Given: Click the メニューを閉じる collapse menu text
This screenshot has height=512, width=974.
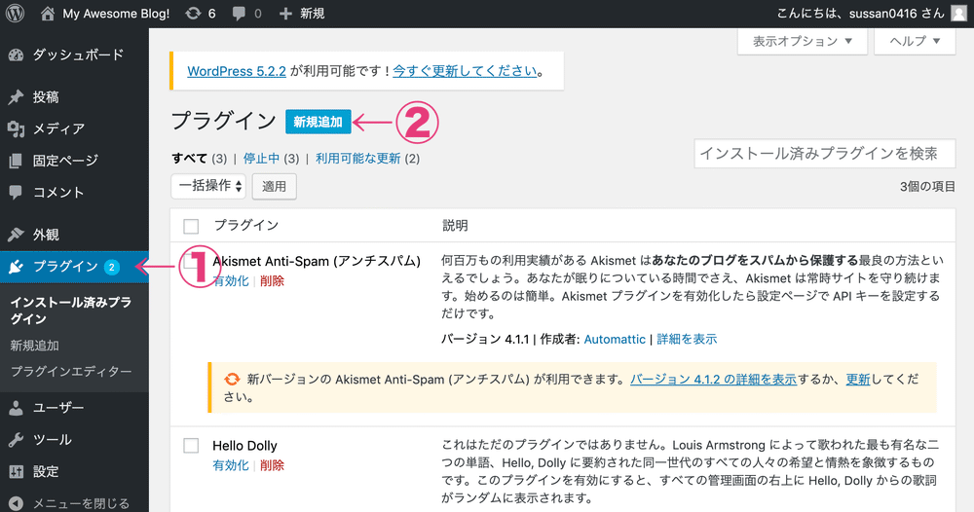Looking at the screenshot, I should (x=82, y=504).
